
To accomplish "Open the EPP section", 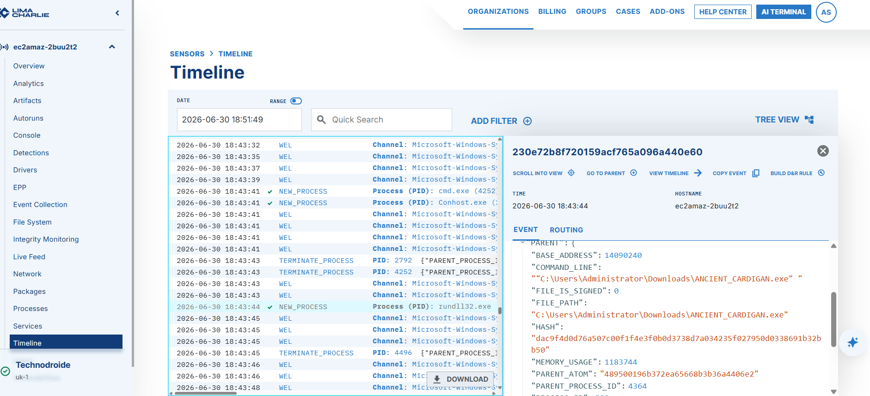I will coord(20,188).
